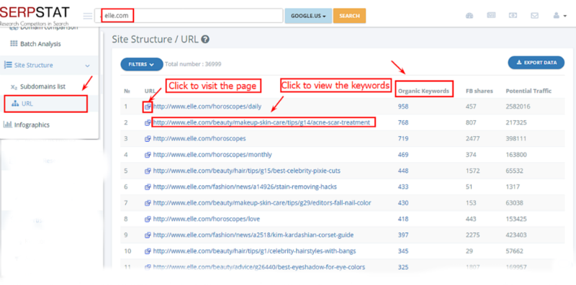The image size is (576, 285).
Task: Open the GOOGLE.US search engine dropdown
Action: coord(308,16)
